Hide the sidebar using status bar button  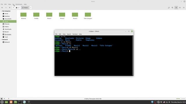pyautogui.click(x=8, y=99)
